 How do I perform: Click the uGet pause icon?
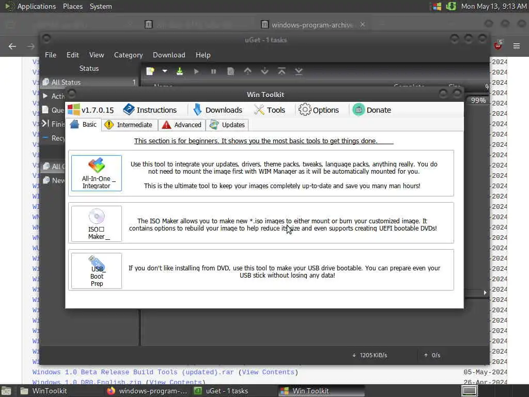tap(213, 71)
